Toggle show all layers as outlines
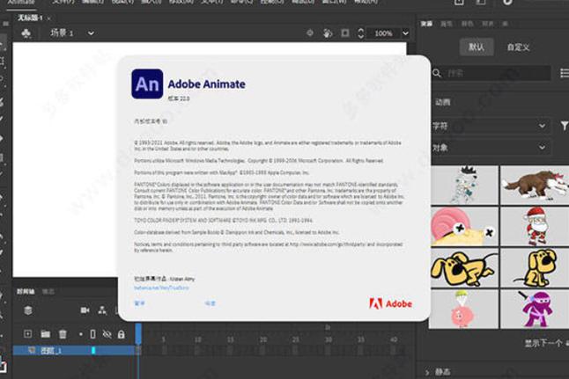 coord(92,334)
